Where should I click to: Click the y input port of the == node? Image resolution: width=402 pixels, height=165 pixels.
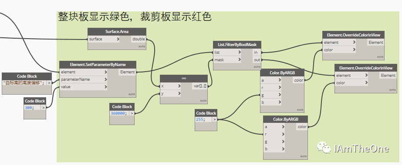point(170,93)
